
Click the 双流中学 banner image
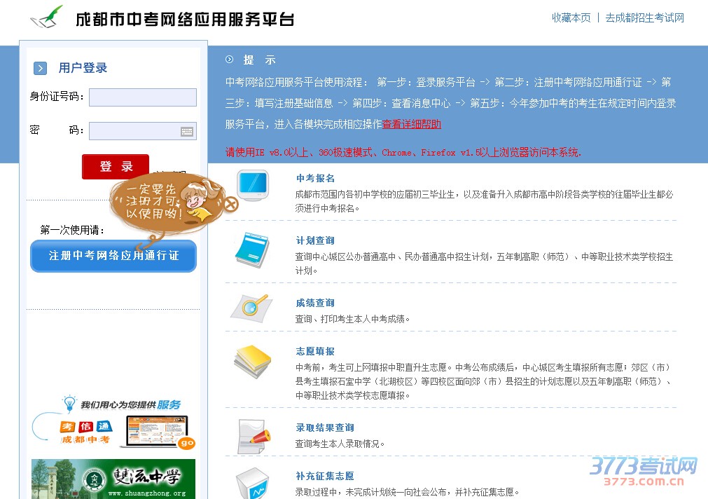point(113,479)
